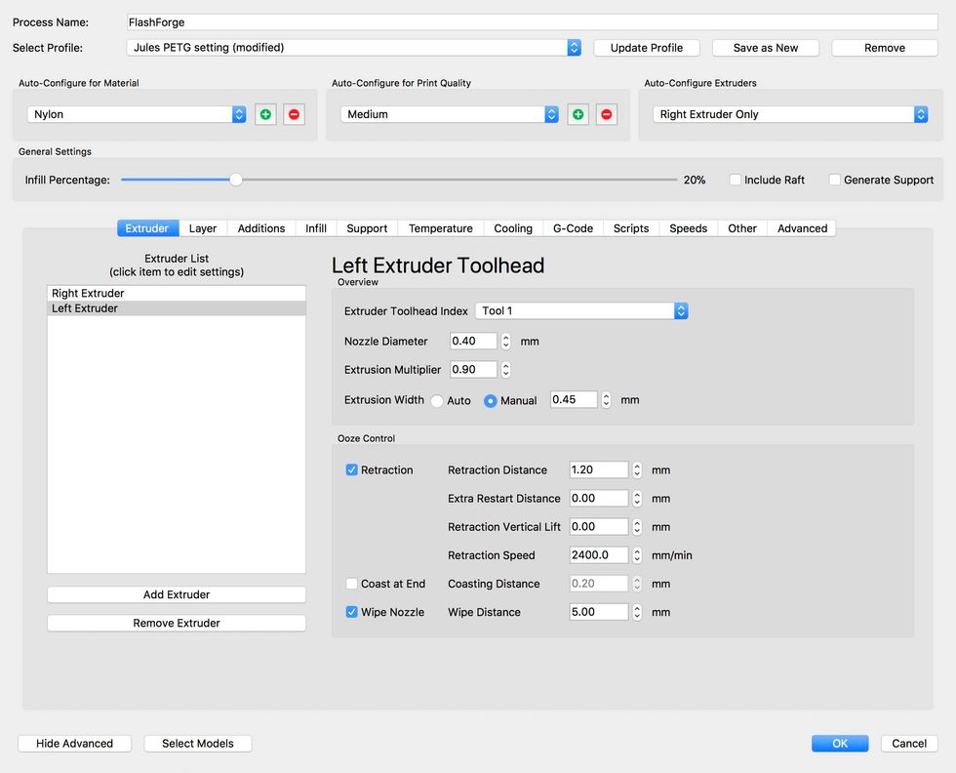Click green plus icon beside Nylon material

click(265, 114)
